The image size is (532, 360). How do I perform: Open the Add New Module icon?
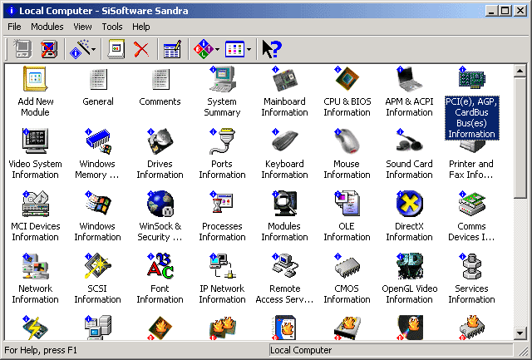click(35, 79)
